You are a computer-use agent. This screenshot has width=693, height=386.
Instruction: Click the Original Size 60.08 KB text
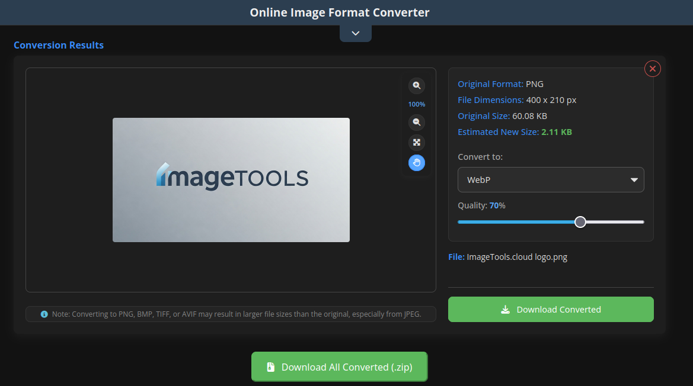(x=502, y=116)
